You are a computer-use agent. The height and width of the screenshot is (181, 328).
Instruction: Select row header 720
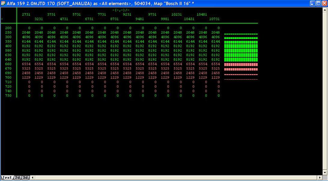point(8,87)
